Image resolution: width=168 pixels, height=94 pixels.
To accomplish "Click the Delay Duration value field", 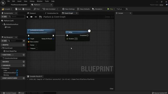I will [x=76, y=39].
